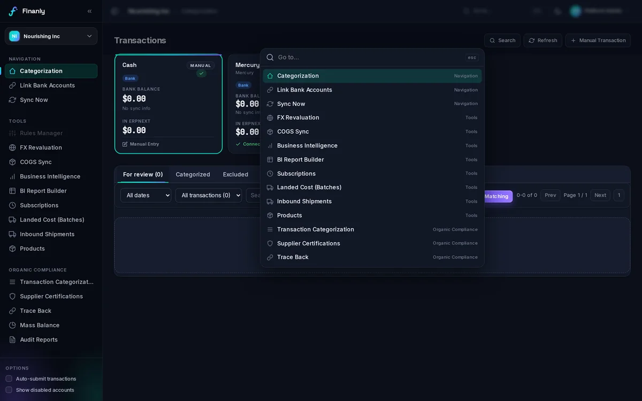642x401 pixels.
Task: Open Link Bank Accounts in sidebar
Action: [x=51, y=86]
